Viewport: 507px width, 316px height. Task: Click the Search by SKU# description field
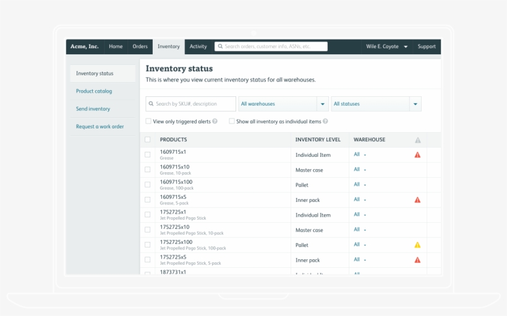191,104
